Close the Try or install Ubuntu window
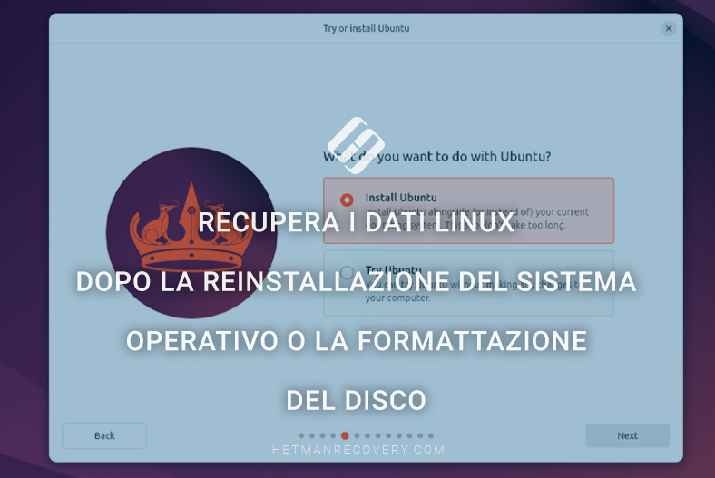Image resolution: width=715 pixels, height=478 pixels. pos(669,28)
